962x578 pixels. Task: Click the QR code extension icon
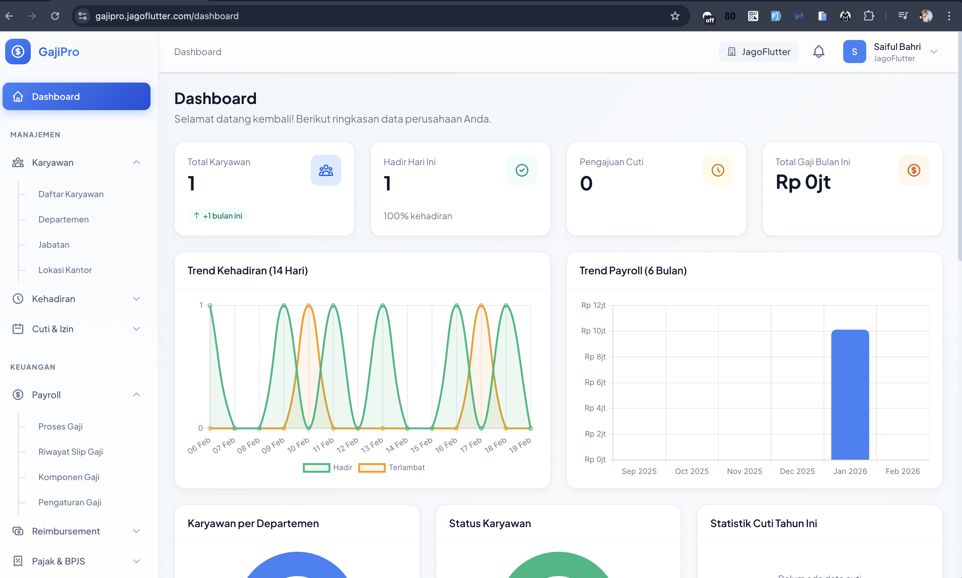753,16
